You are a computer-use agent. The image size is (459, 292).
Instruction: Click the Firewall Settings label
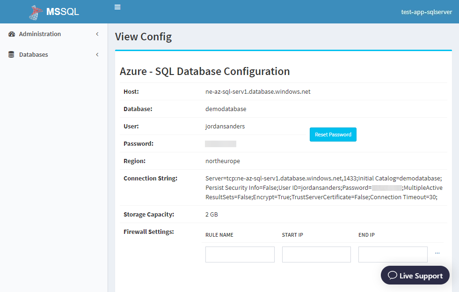149,232
